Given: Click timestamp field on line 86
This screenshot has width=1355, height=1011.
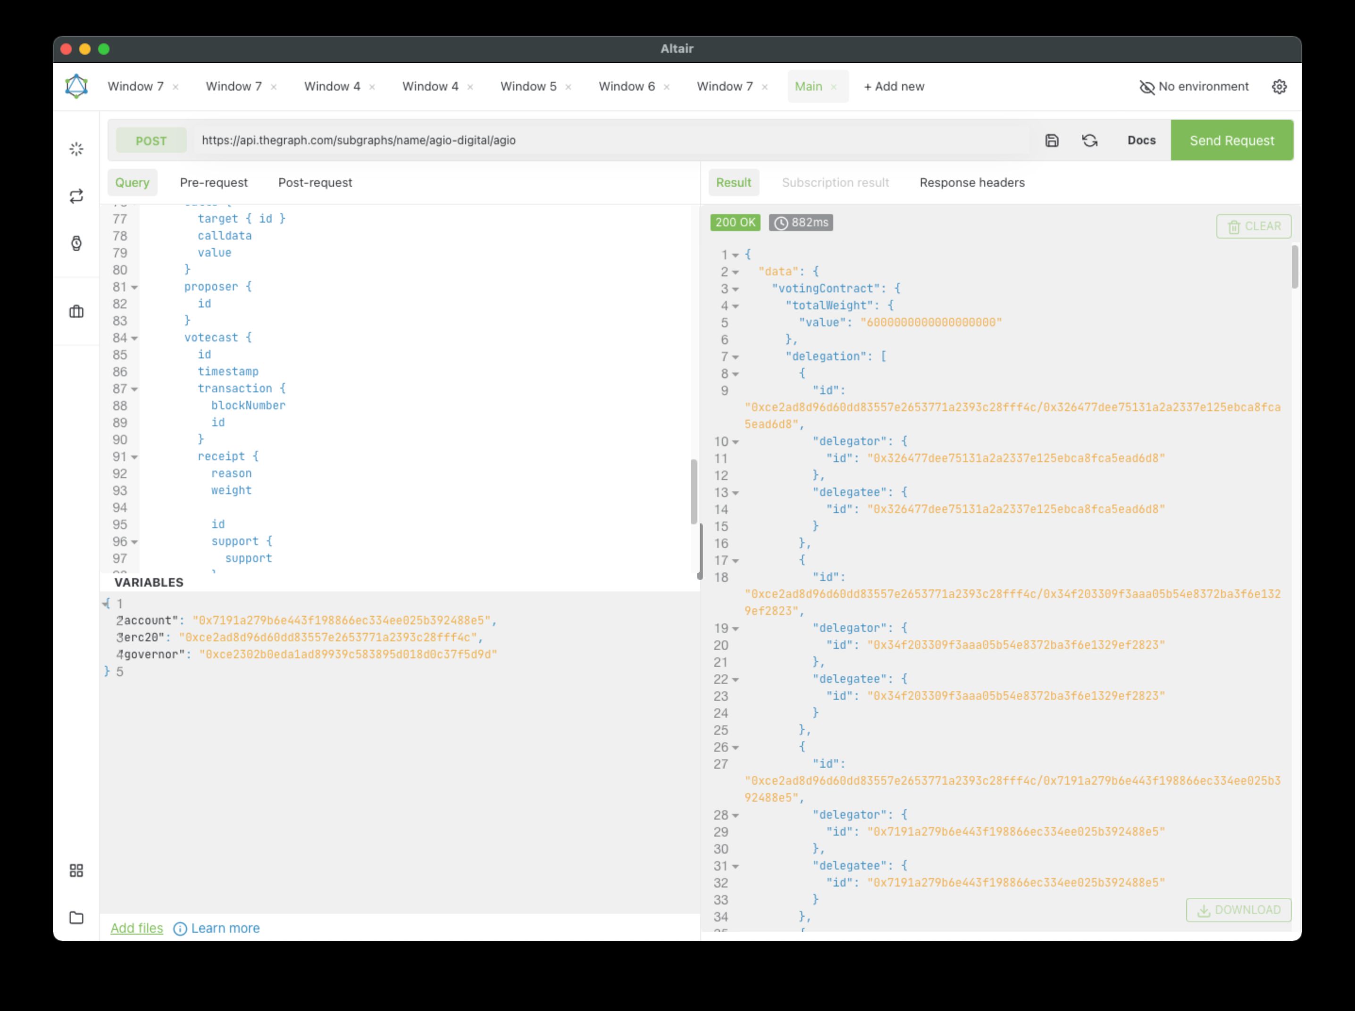Looking at the screenshot, I should click(x=228, y=372).
